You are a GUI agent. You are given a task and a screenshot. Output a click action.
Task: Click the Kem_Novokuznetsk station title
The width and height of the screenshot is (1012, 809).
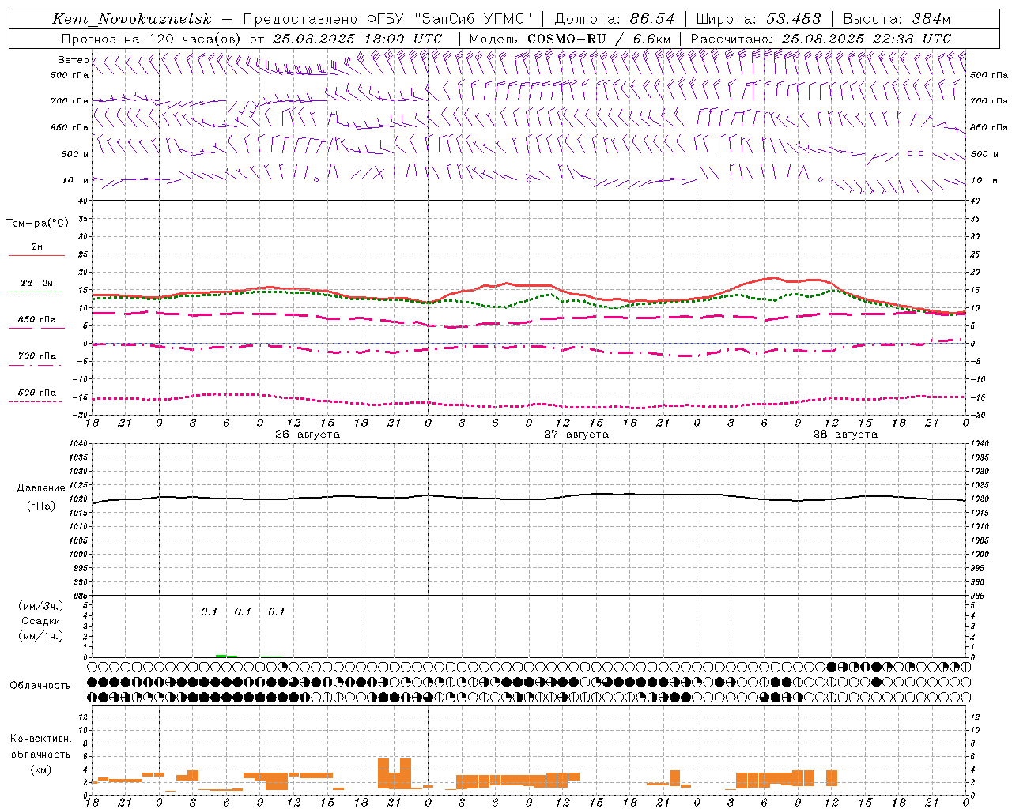(132, 19)
